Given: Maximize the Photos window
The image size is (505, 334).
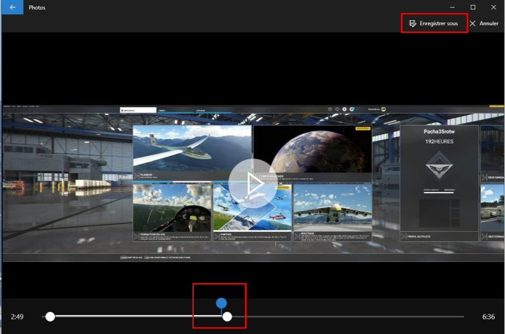Looking at the screenshot, I should pos(473,7).
